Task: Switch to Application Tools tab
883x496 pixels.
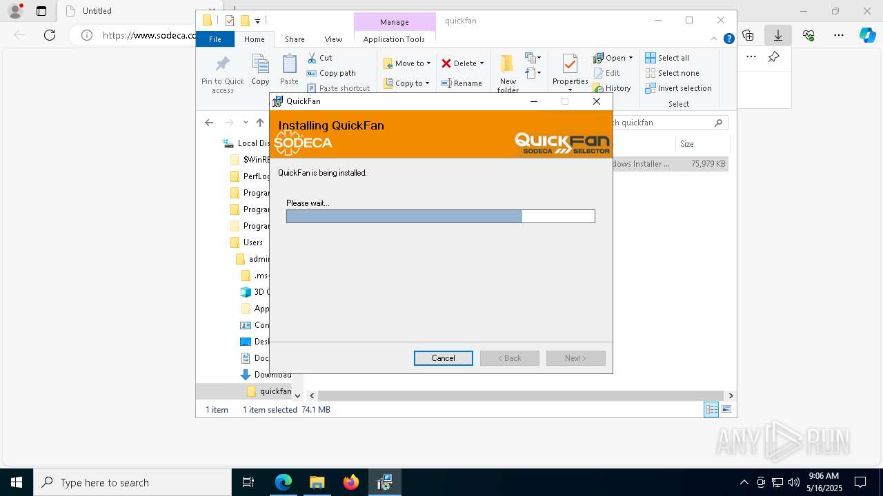Action: point(394,39)
